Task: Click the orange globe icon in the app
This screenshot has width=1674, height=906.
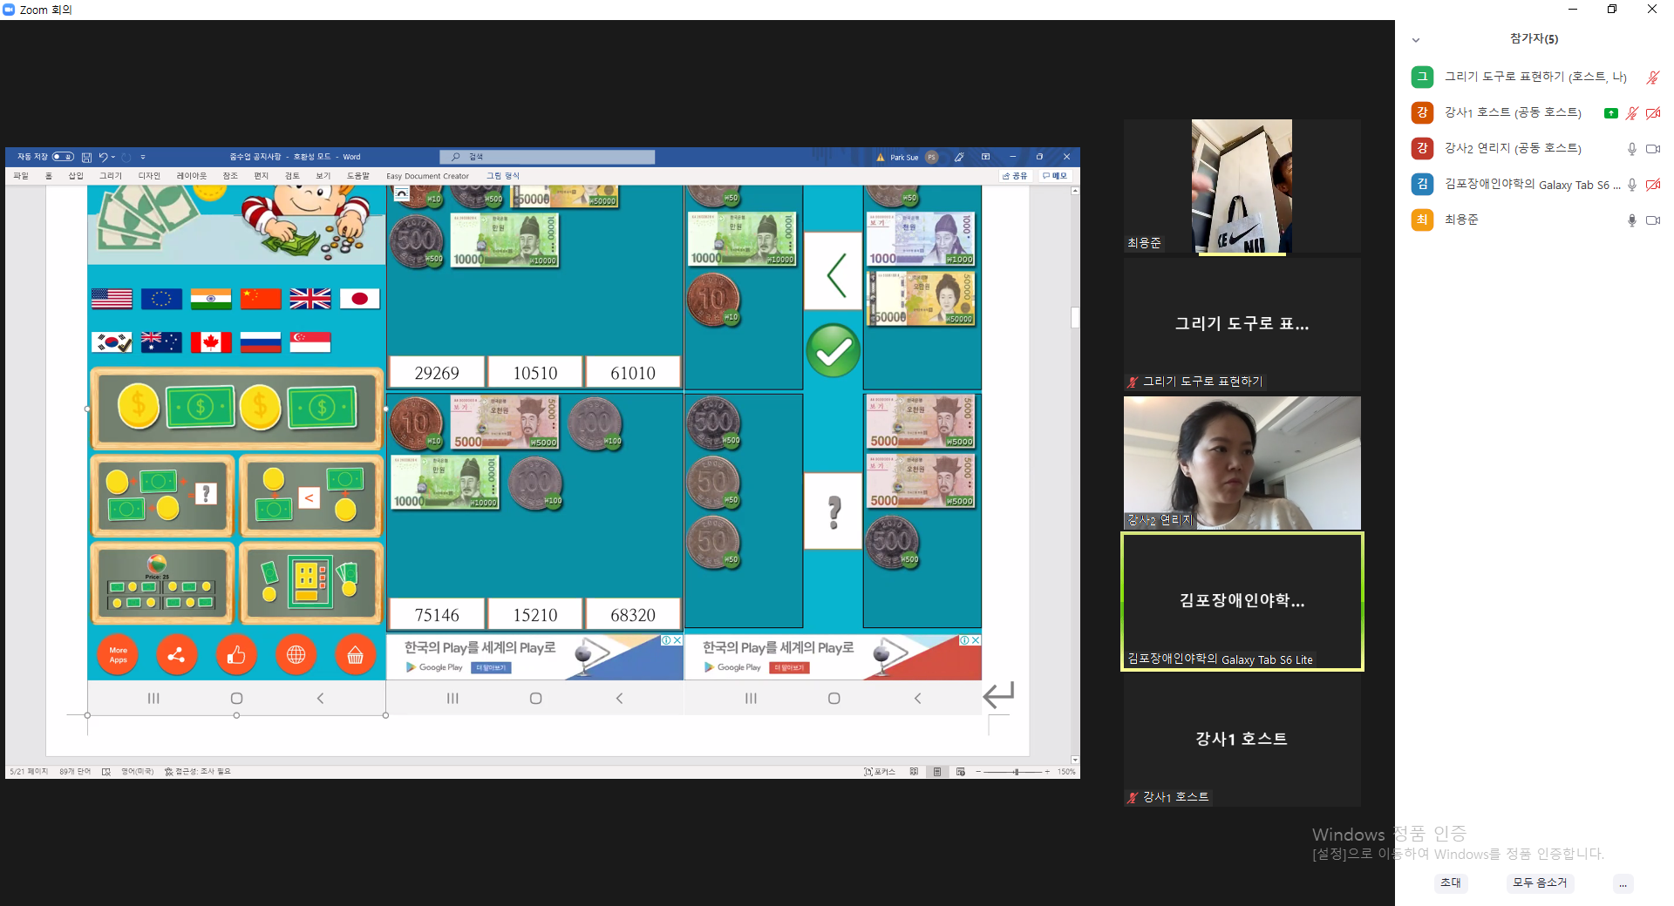Action: pos(296,655)
